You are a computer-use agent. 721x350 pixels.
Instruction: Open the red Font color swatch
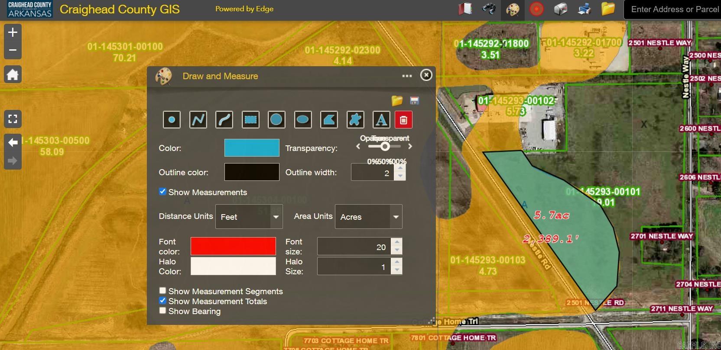point(233,246)
